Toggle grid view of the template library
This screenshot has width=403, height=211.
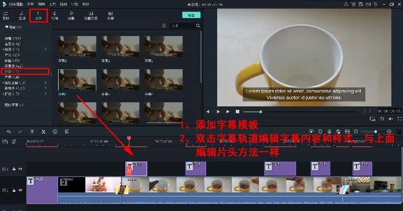pyautogui.click(x=164, y=26)
